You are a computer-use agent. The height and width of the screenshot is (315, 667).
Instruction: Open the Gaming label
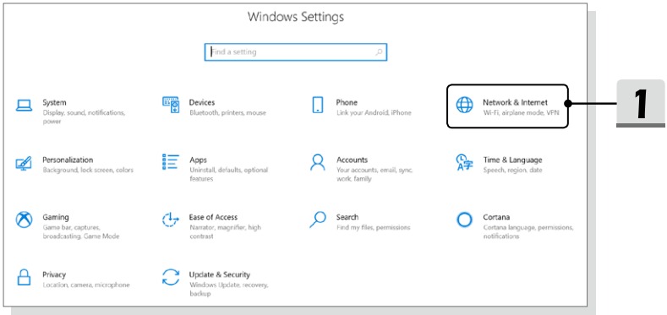click(x=55, y=217)
